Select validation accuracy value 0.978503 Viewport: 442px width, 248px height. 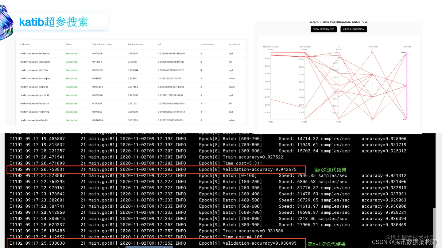[x=97, y=70]
